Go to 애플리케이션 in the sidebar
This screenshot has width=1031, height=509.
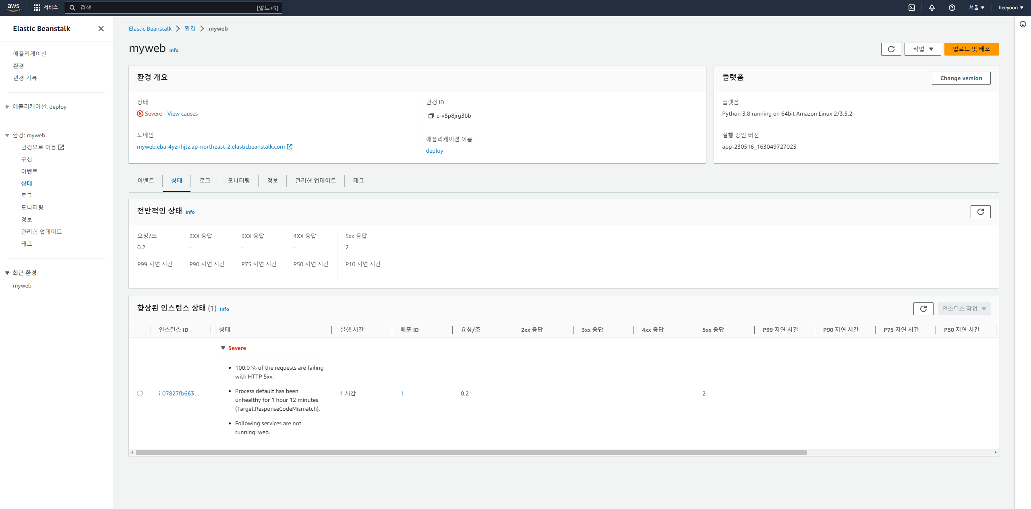(x=30, y=54)
